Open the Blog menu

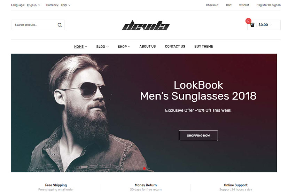coord(102,47)
